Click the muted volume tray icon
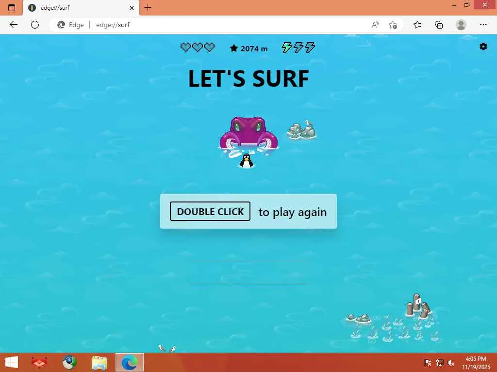 coord(451,362)
